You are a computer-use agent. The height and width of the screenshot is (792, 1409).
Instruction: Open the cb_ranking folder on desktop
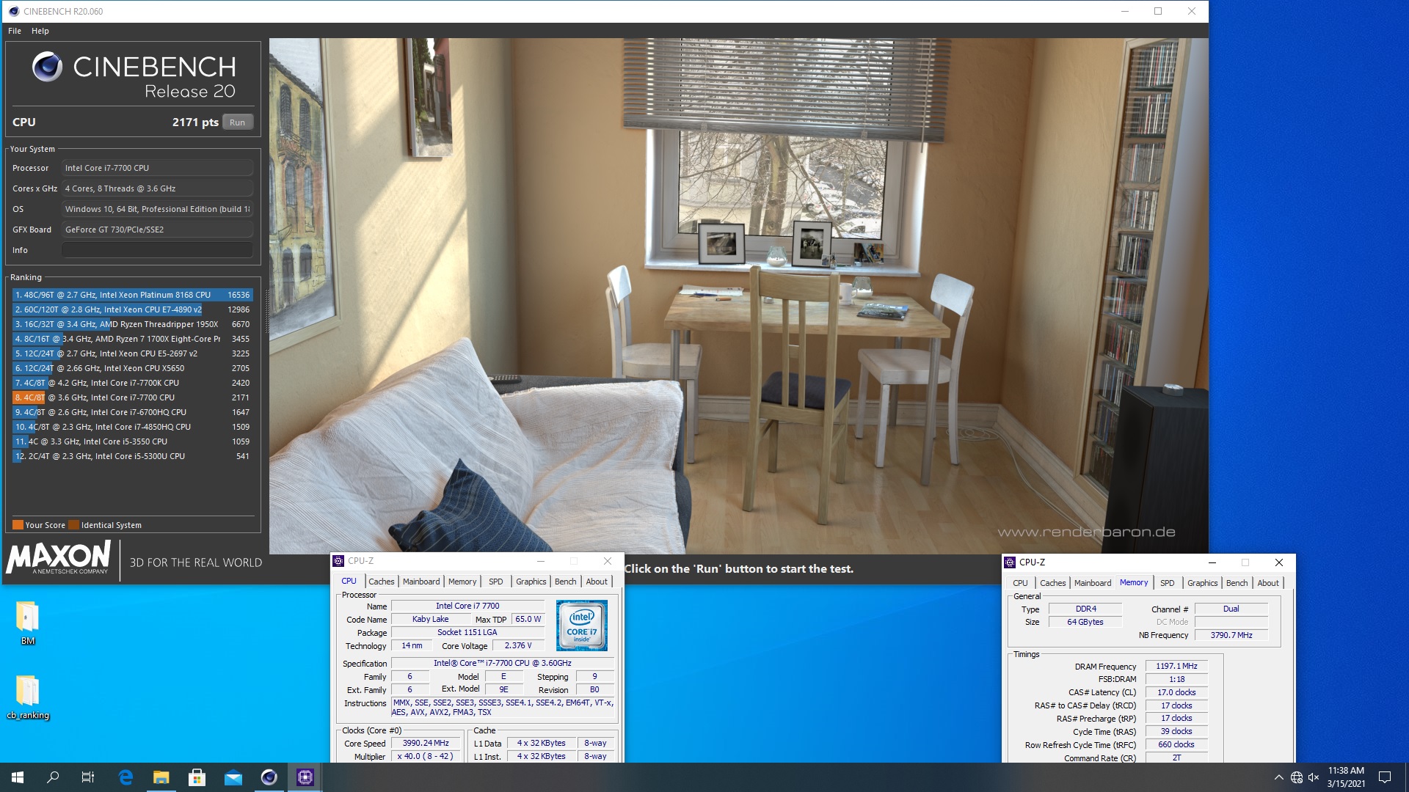28,697
